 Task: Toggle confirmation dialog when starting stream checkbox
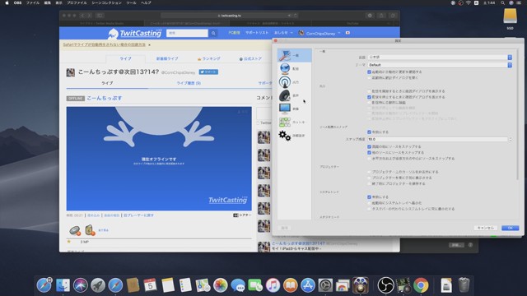click(x=370, y=91)
